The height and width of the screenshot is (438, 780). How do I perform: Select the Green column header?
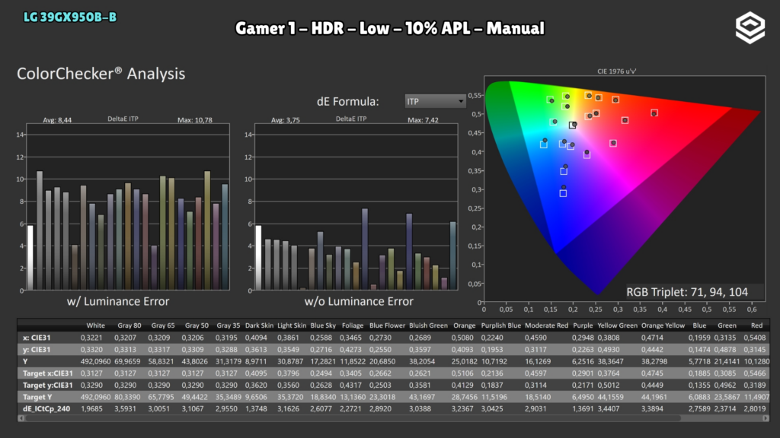tap(727, 325)
